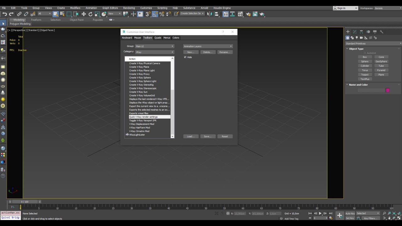The height and width of the screenshot is (226, 402).
Task: Click the object name input field
Action: click(371, 90)
